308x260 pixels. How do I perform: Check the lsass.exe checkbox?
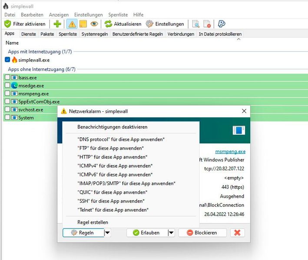point(7,77)
